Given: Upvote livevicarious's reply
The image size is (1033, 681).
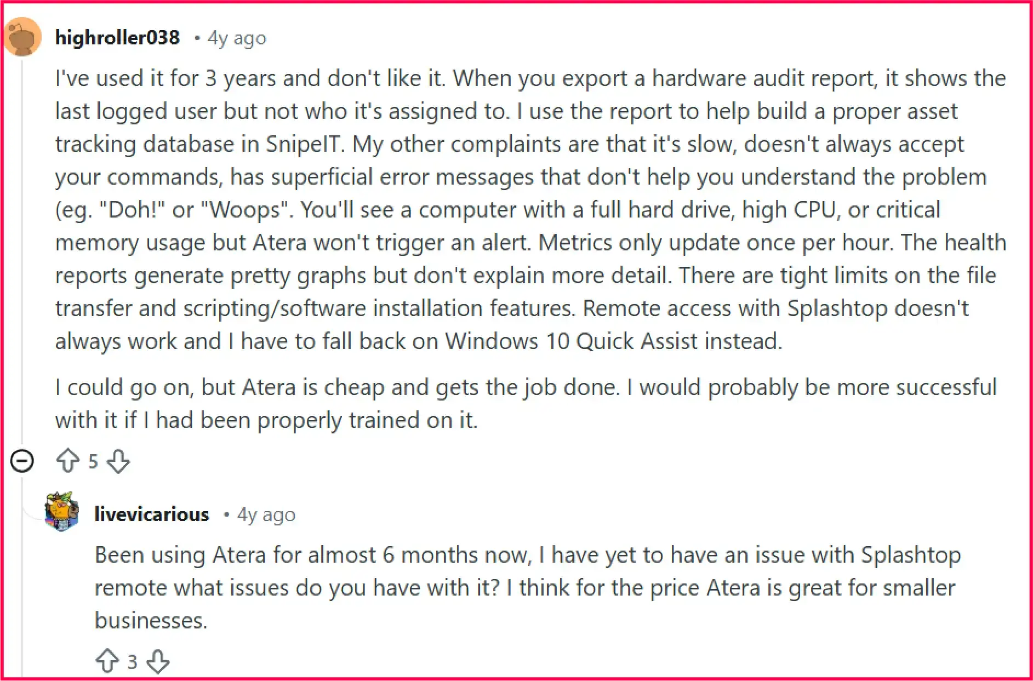Looking at the screenshot, I should click(x=108, y=661).
